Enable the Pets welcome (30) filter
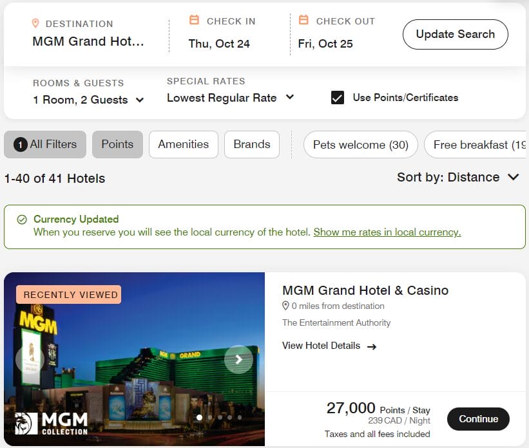This screenshot has height=448, width=529. [x=360, y=145]
